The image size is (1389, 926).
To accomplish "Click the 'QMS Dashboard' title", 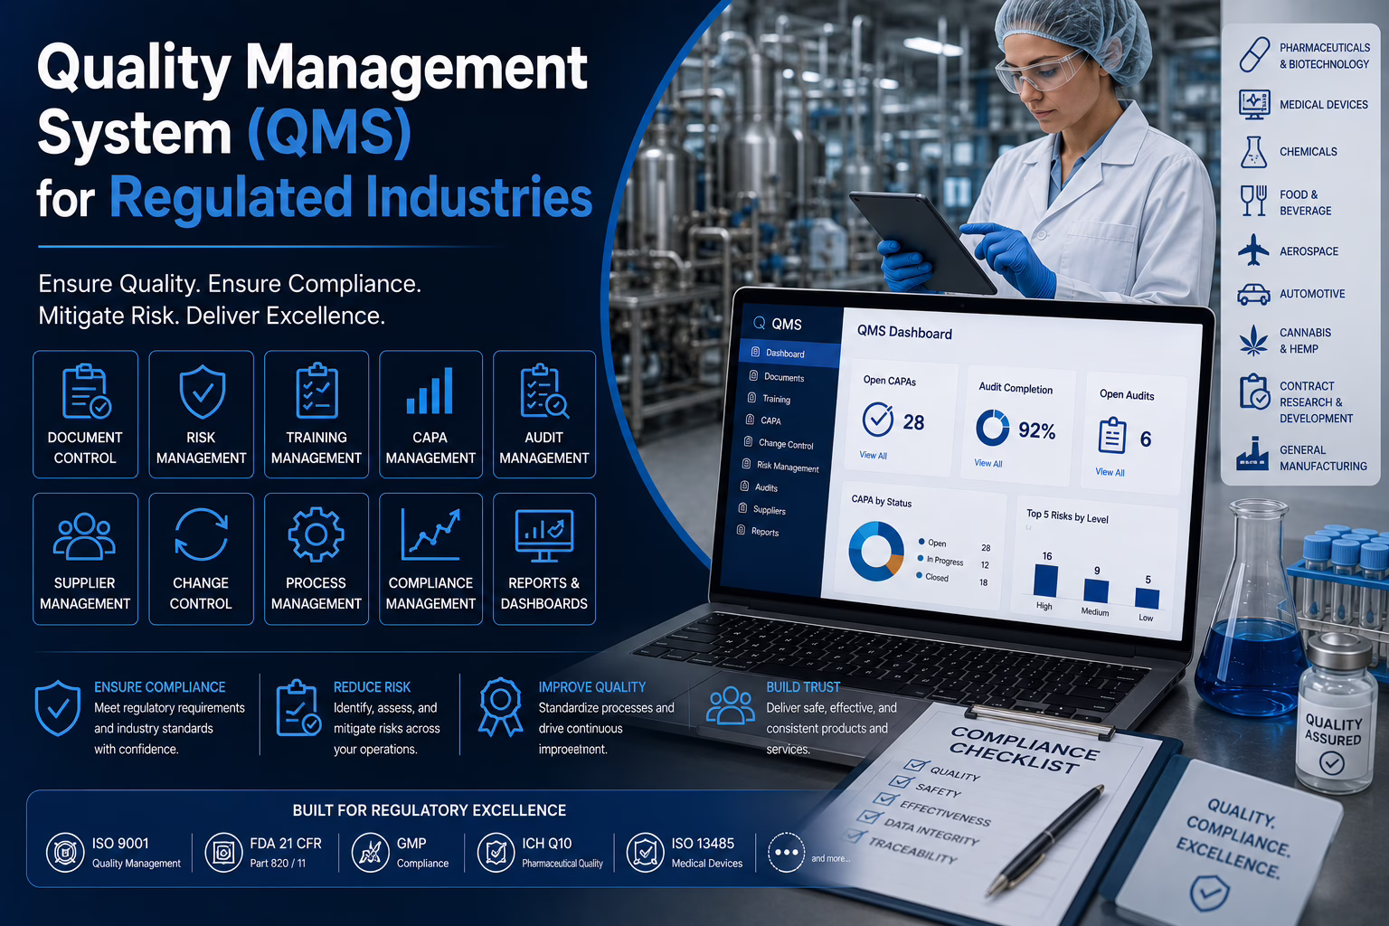I will [904, 332].
